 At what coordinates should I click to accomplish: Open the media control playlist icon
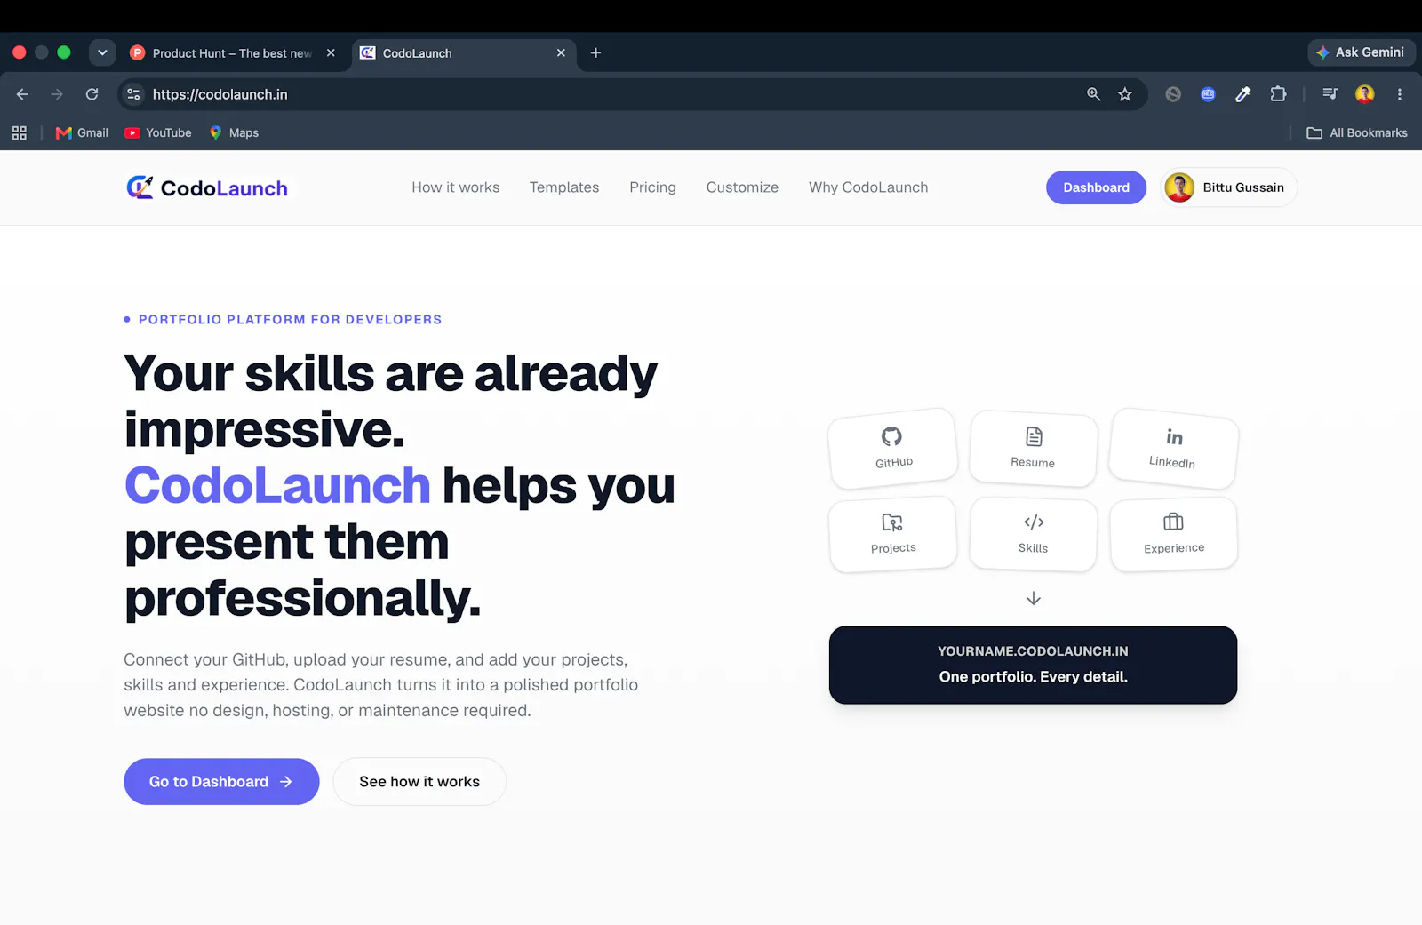click(x=1330, y=94)
